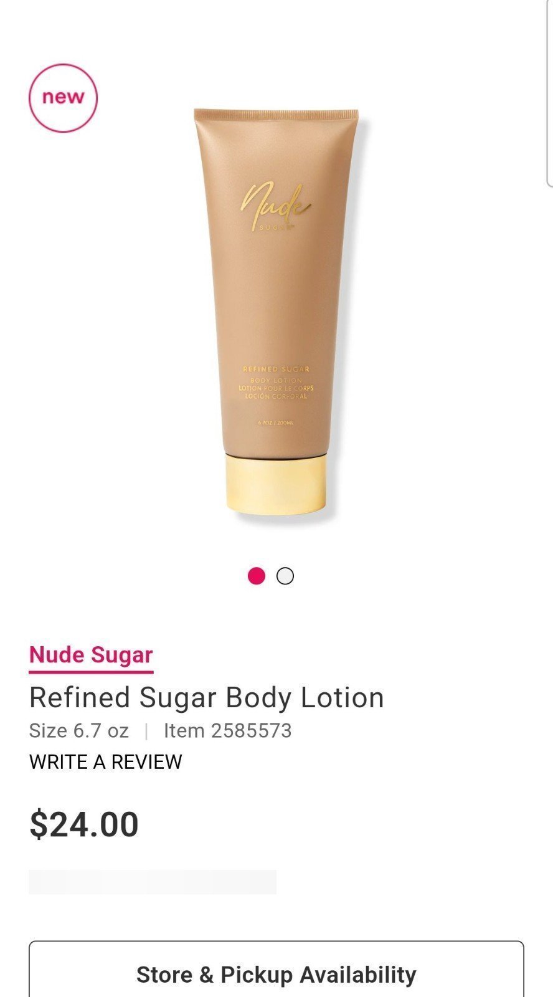
Task: Open the Nude Sugar brand link
Action: 91,655
